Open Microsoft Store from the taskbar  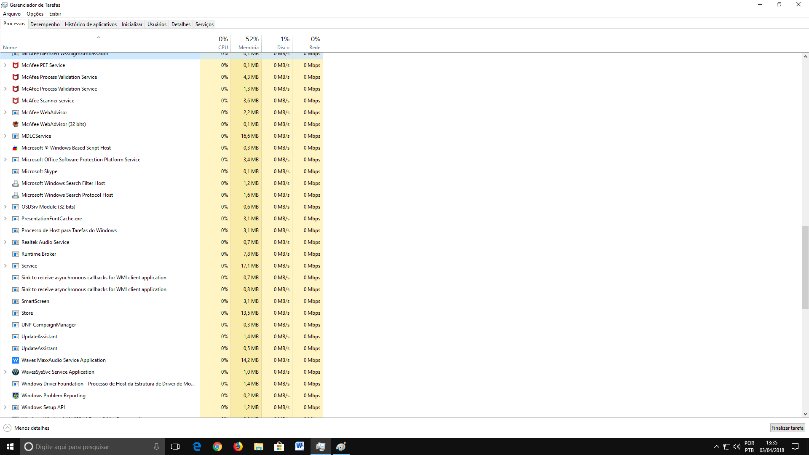tap(279, 447)
